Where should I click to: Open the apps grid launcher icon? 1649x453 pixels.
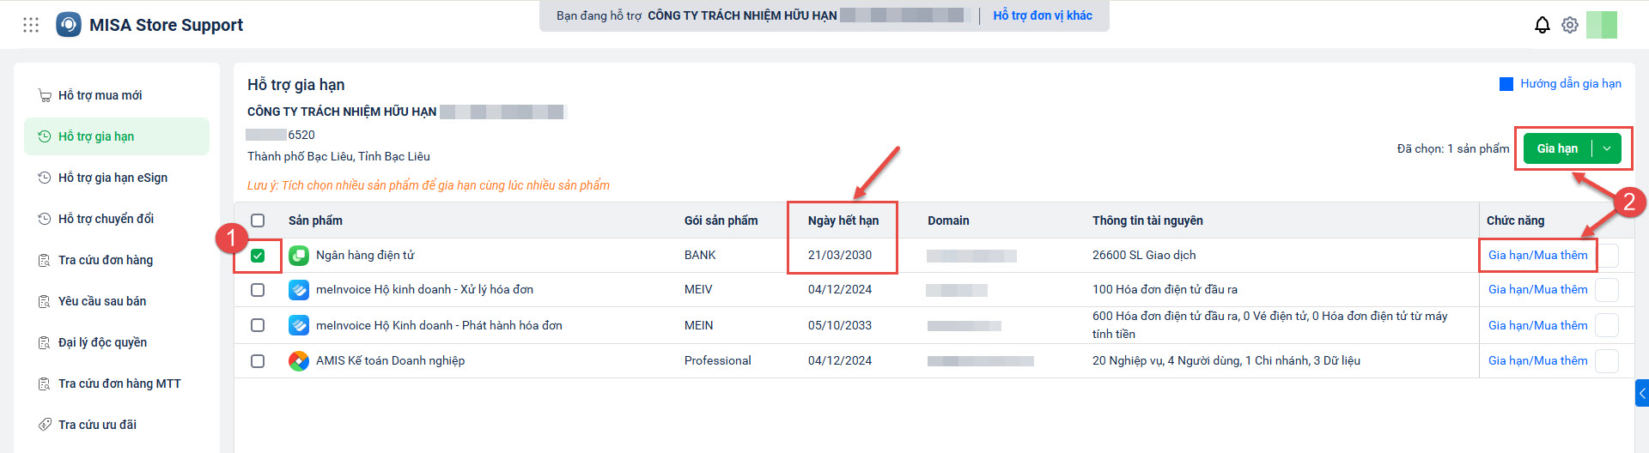31,25
